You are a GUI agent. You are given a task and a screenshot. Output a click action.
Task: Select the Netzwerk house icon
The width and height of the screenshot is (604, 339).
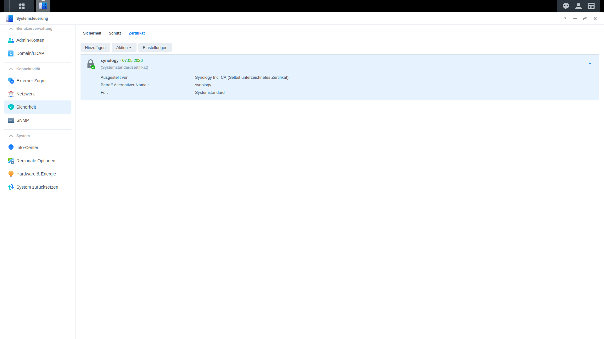[11, 94]
